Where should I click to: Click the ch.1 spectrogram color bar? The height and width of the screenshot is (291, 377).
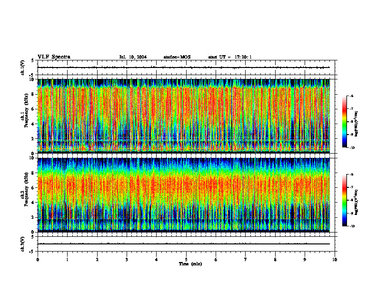pos(344,122)
